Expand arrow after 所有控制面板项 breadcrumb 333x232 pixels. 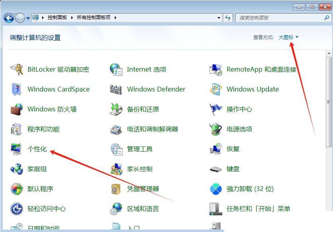pos(116,18)
